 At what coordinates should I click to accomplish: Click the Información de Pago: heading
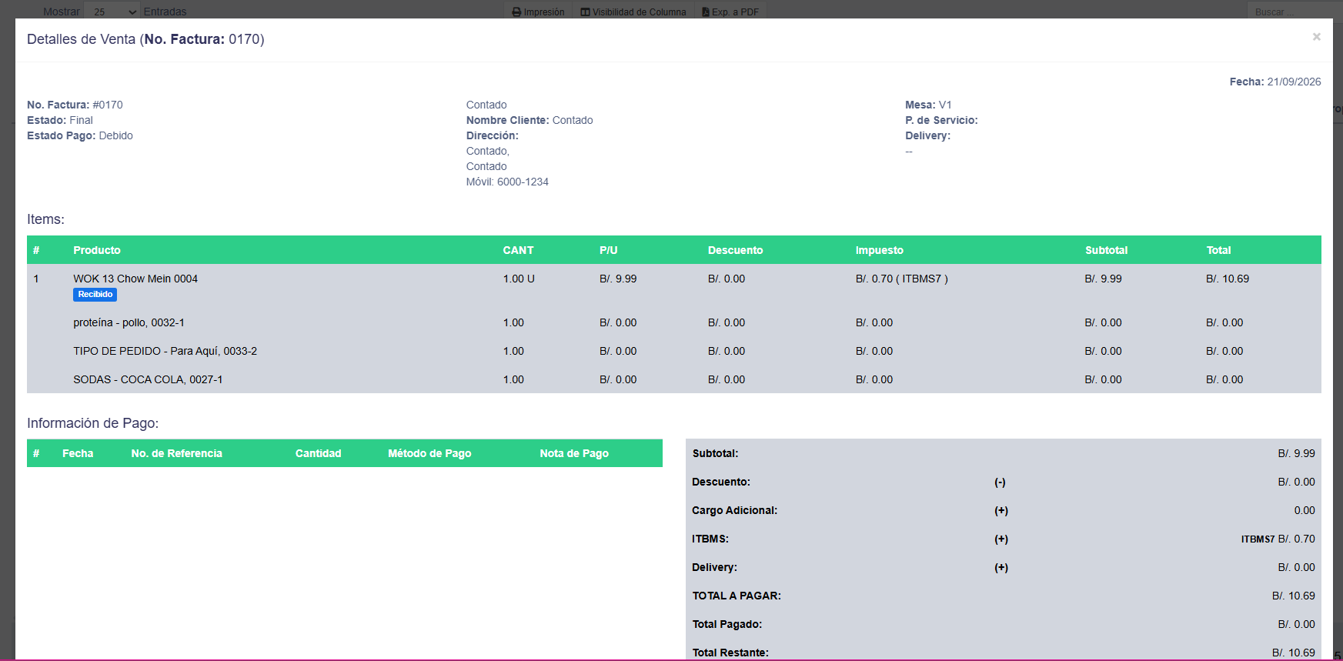(x=93, y=423)
